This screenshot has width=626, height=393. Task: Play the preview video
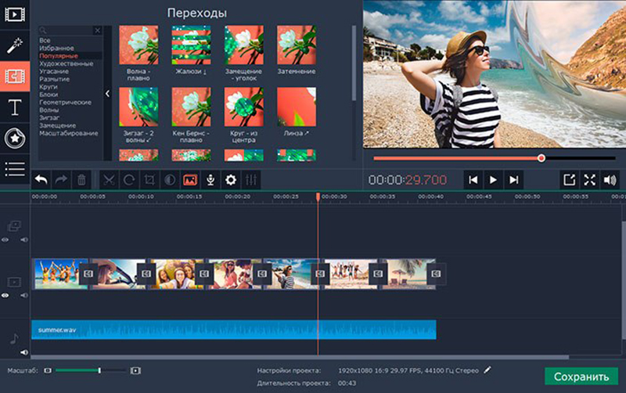tap(493, 180)
